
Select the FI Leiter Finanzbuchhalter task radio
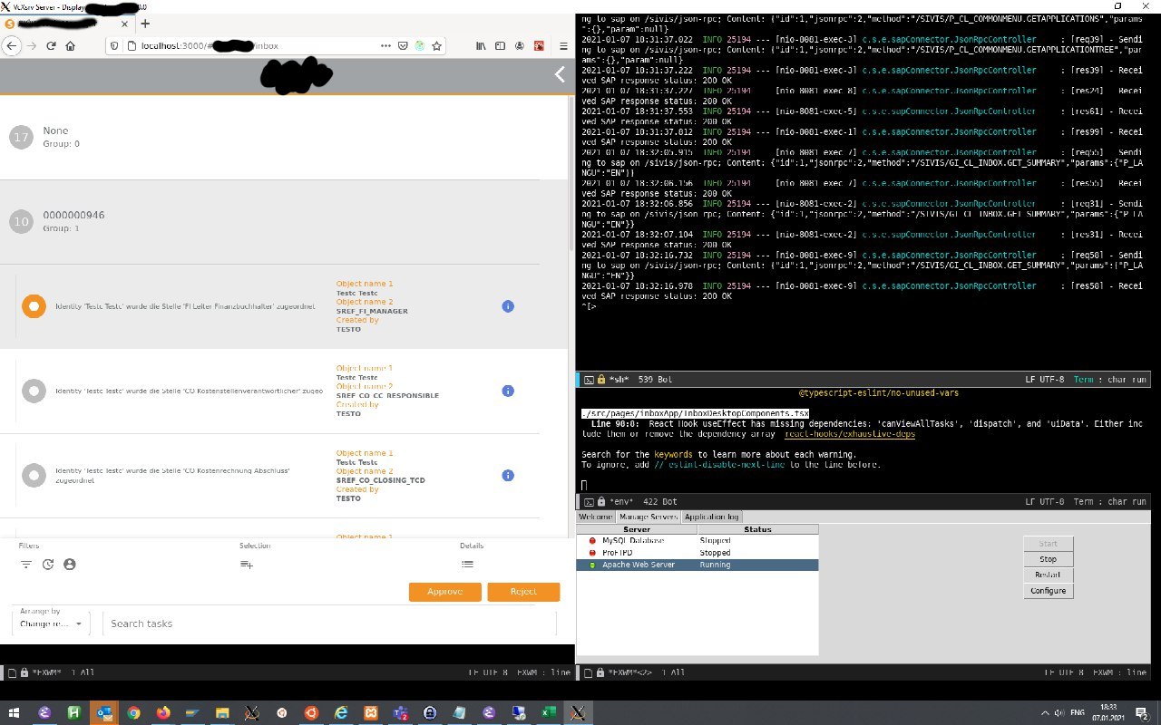click(x=34, y=306)
